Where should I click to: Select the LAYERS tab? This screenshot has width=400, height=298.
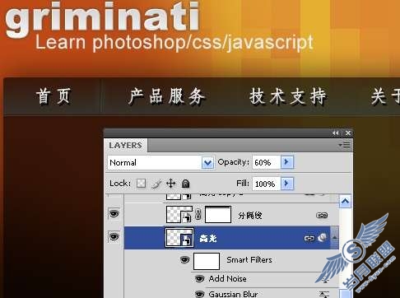(x=125, y=145)
